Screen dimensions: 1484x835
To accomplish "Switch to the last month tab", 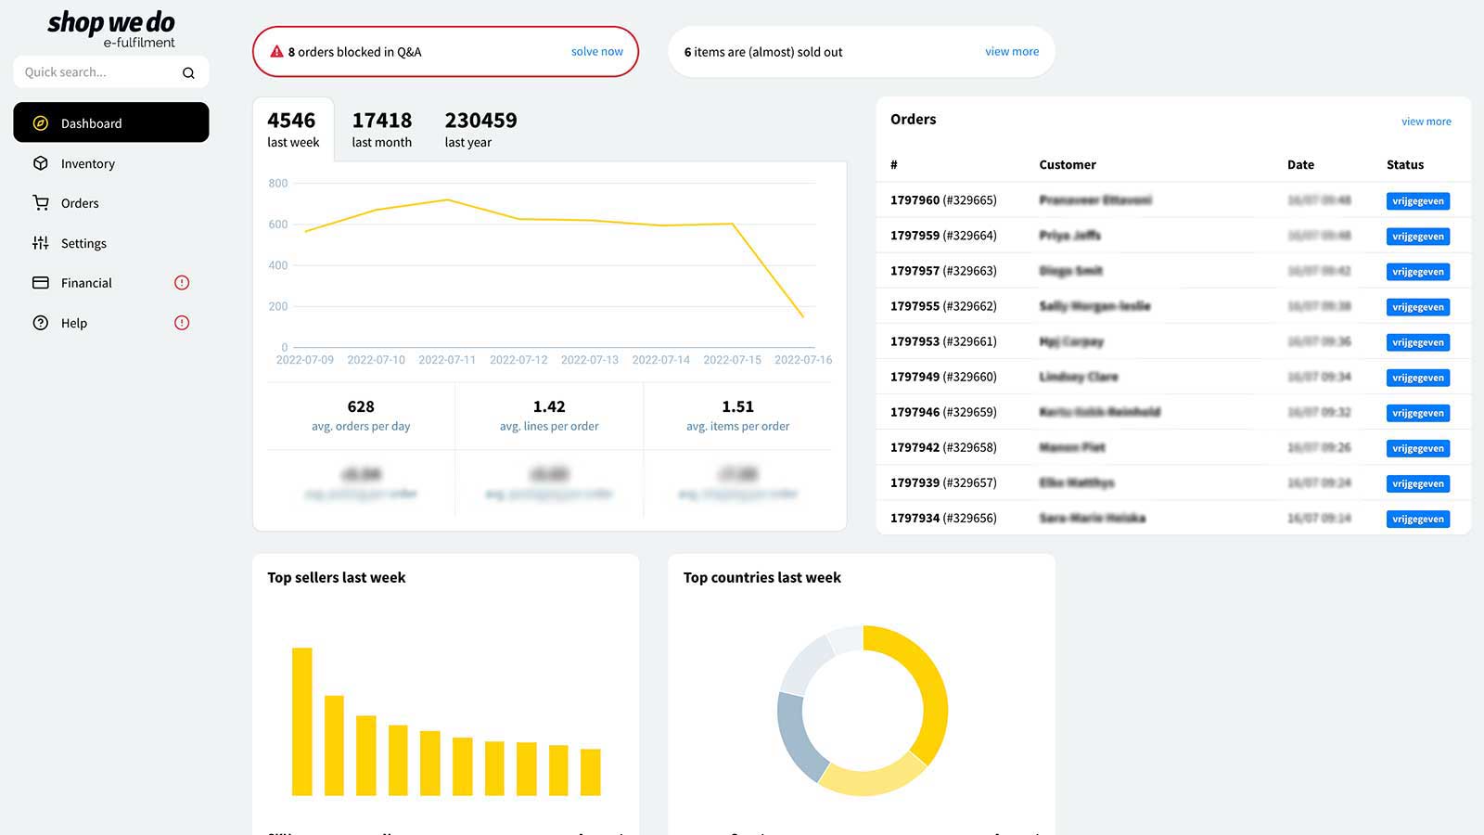I will click(381, 129).
